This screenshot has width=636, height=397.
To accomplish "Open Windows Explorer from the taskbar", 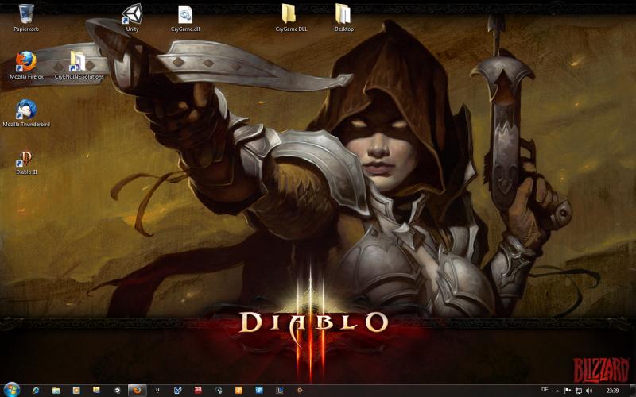I will pos(56,391).
